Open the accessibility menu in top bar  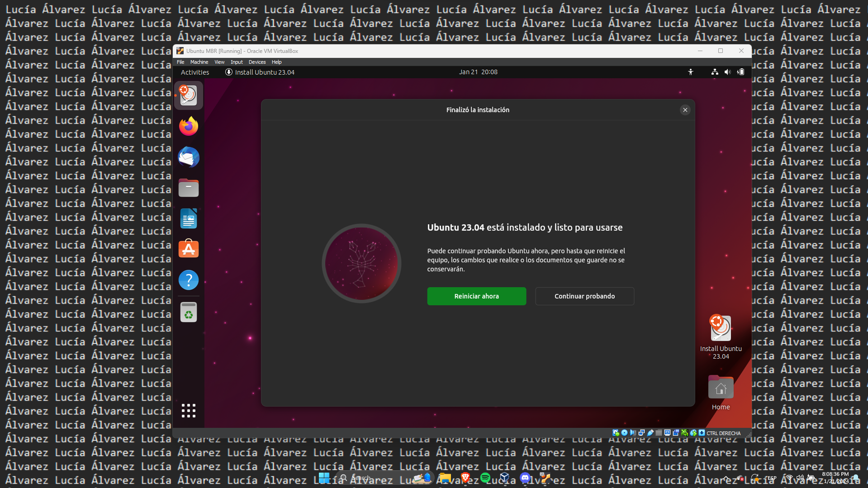click(691, 72)
